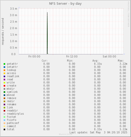Viewport: 131px width, 137px height.
Task: Click the readdirplus legend label
Action: point(15,114)
